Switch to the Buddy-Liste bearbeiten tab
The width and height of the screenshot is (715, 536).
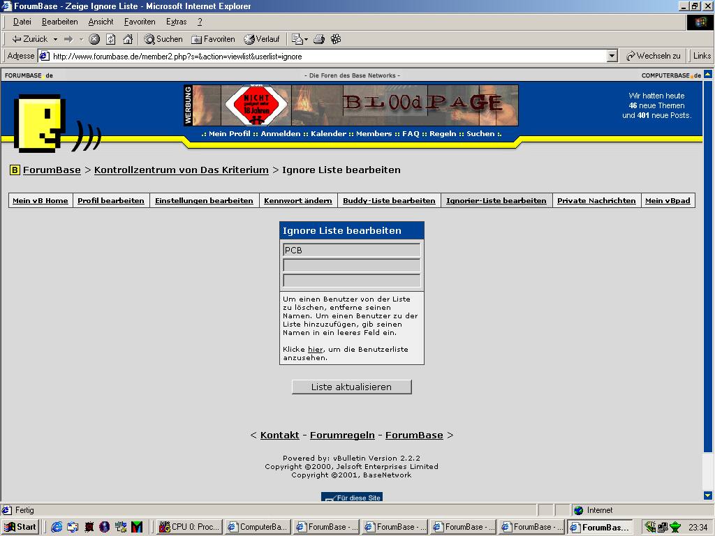tap(389, 200)
